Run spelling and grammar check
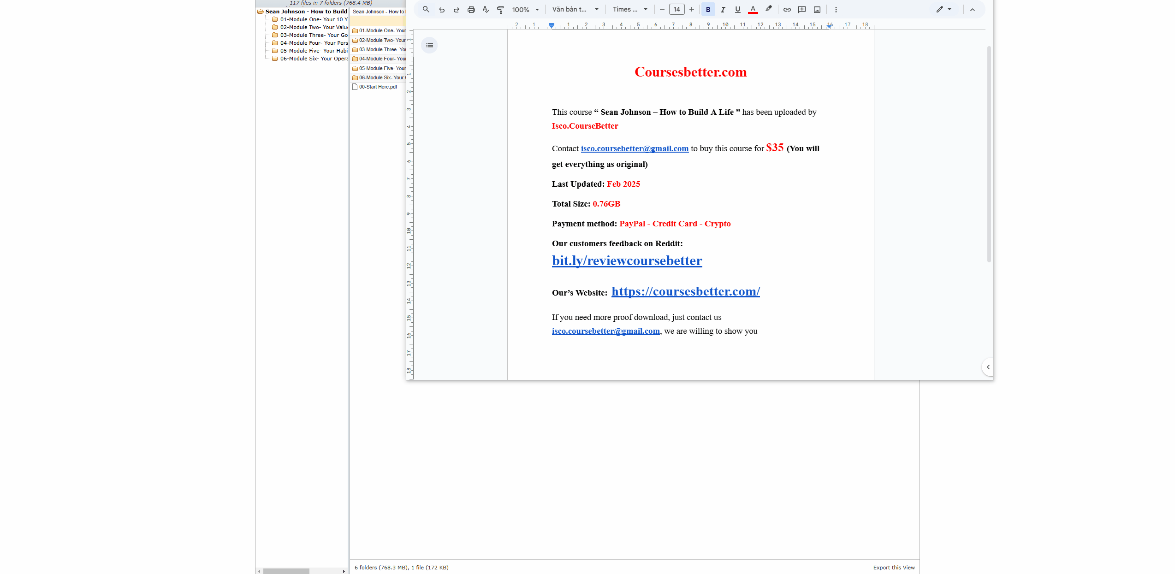This screenshot has width=1175, height=574. coord(486,9)
